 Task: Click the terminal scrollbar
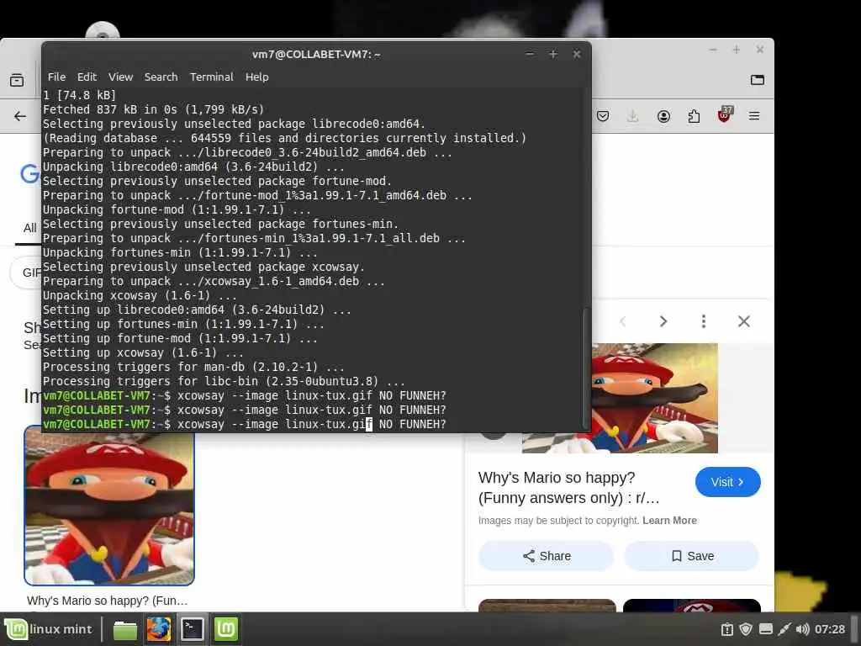(x=585, y=368)
